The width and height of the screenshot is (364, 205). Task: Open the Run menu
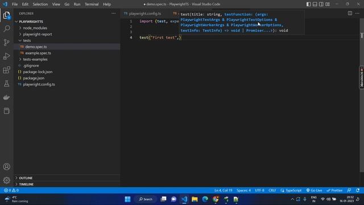coord(77,4)
